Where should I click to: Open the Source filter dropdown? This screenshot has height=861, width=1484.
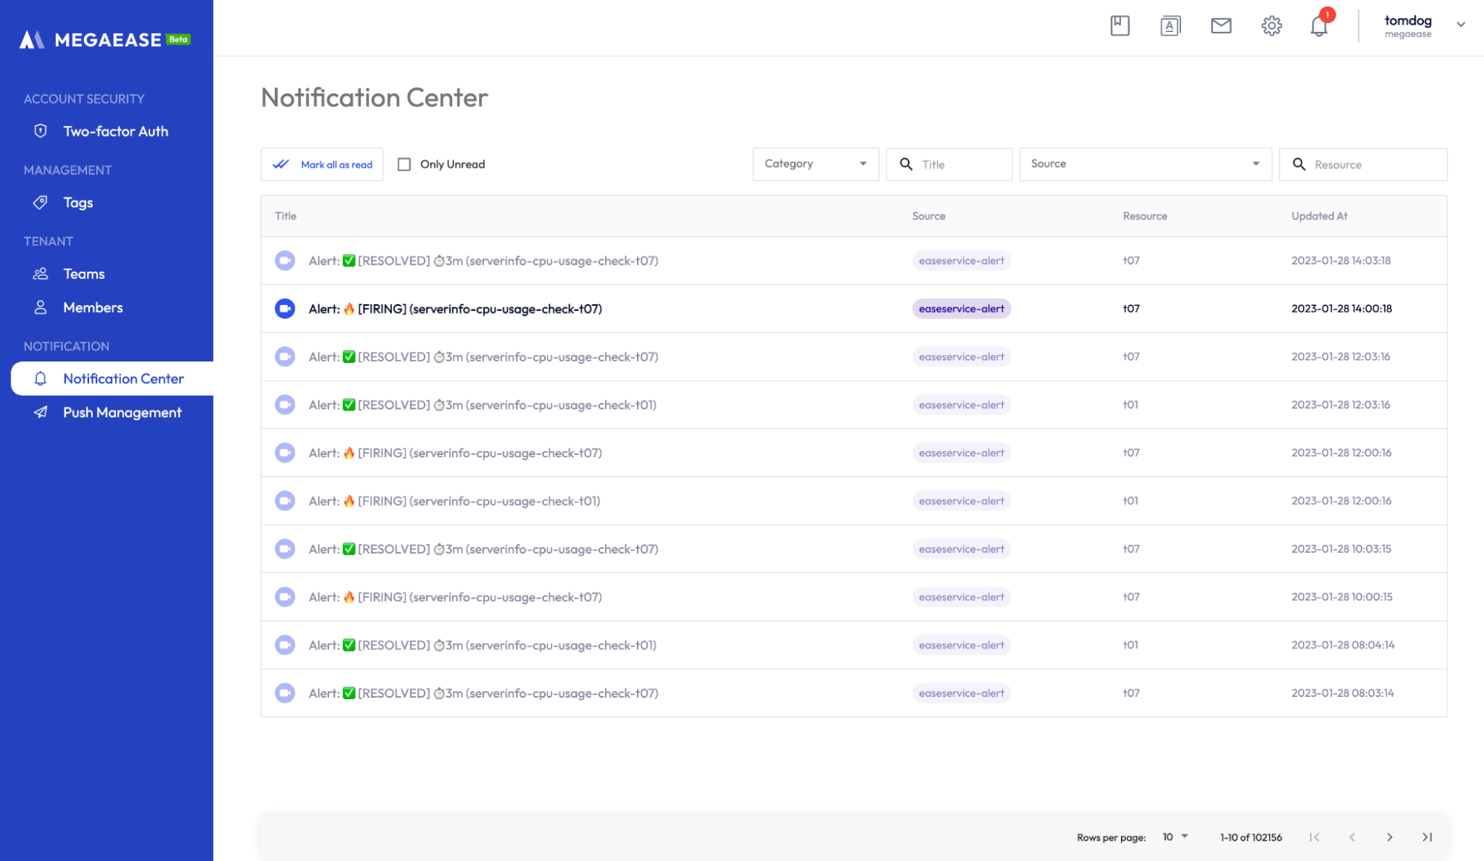tap(1145, 164)
